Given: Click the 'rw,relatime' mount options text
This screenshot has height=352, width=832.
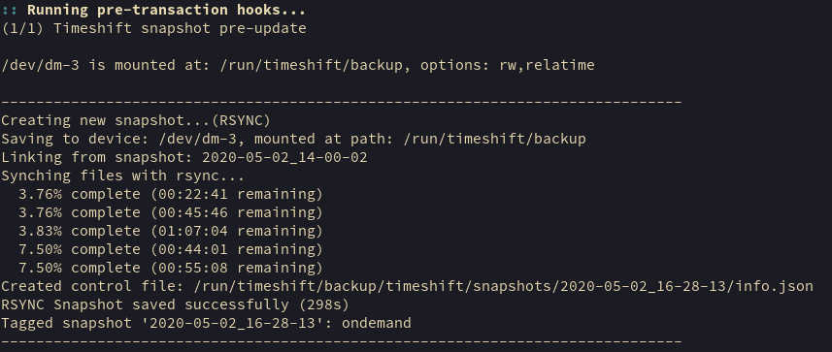Looking at the screenshot, I should tap(547, 65).
